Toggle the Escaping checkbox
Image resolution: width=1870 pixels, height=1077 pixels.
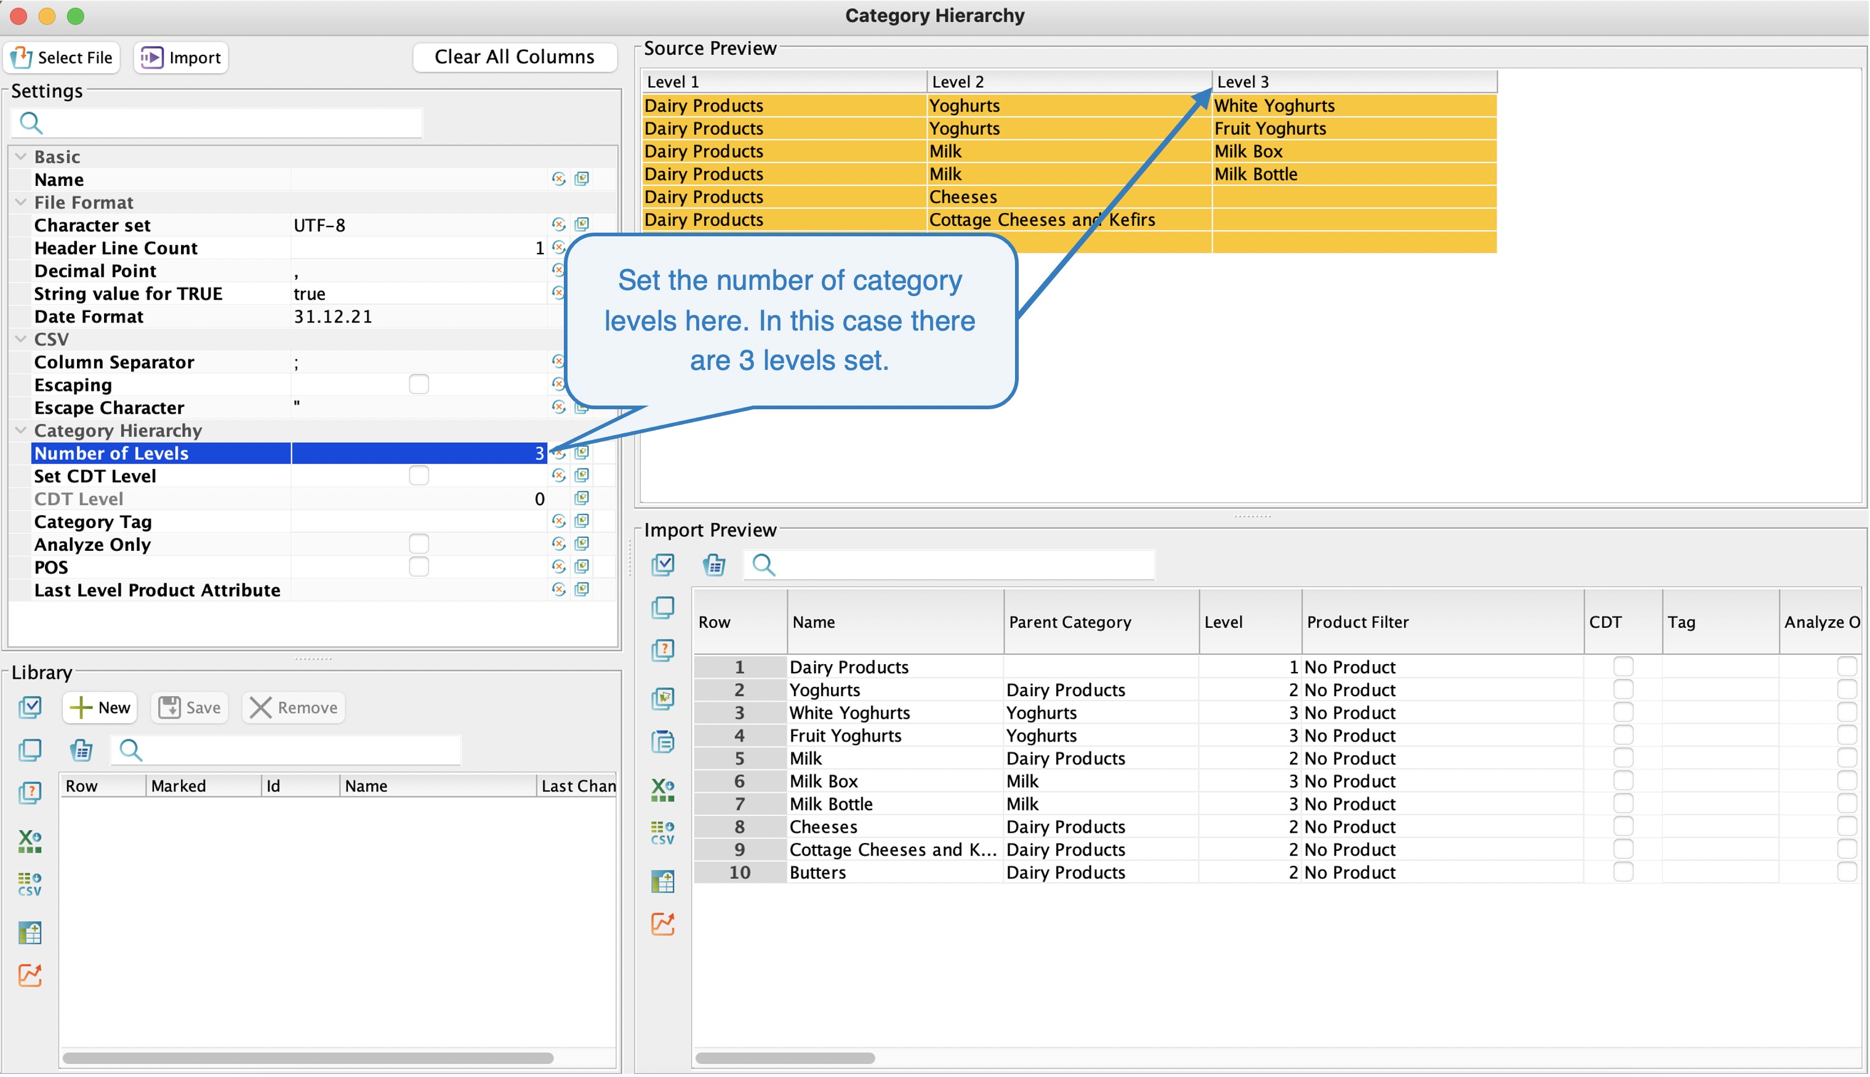point(419,384)
